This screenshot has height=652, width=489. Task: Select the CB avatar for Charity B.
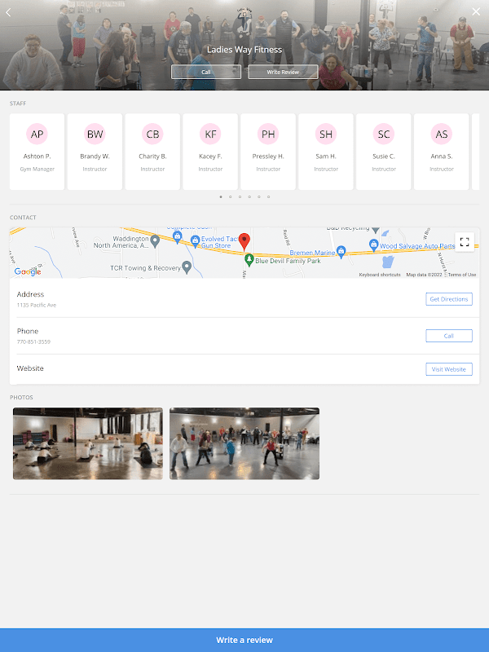click(152, 134)
